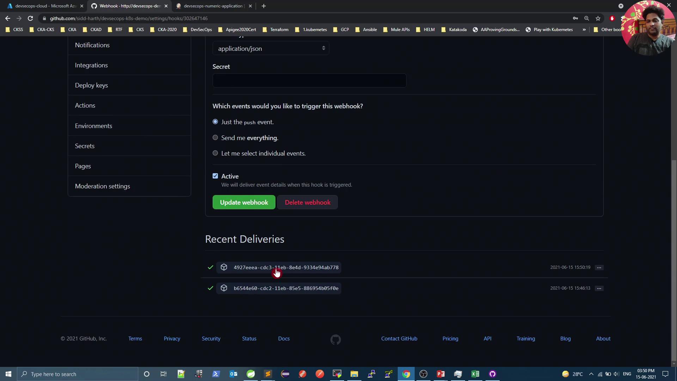Open the ellipsis menu for the 15:50:19 delivery
677x381 pixels.
(599, 267)
